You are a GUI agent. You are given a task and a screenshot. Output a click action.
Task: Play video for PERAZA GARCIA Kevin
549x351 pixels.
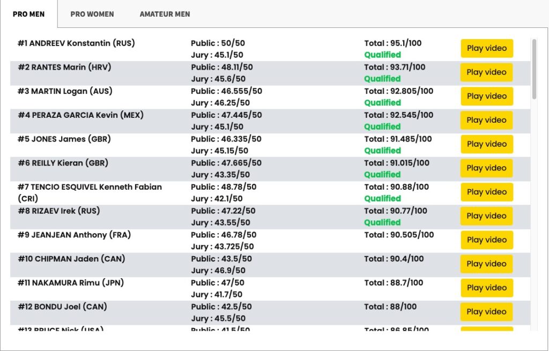pyautogui.click(x=487, y=120)
